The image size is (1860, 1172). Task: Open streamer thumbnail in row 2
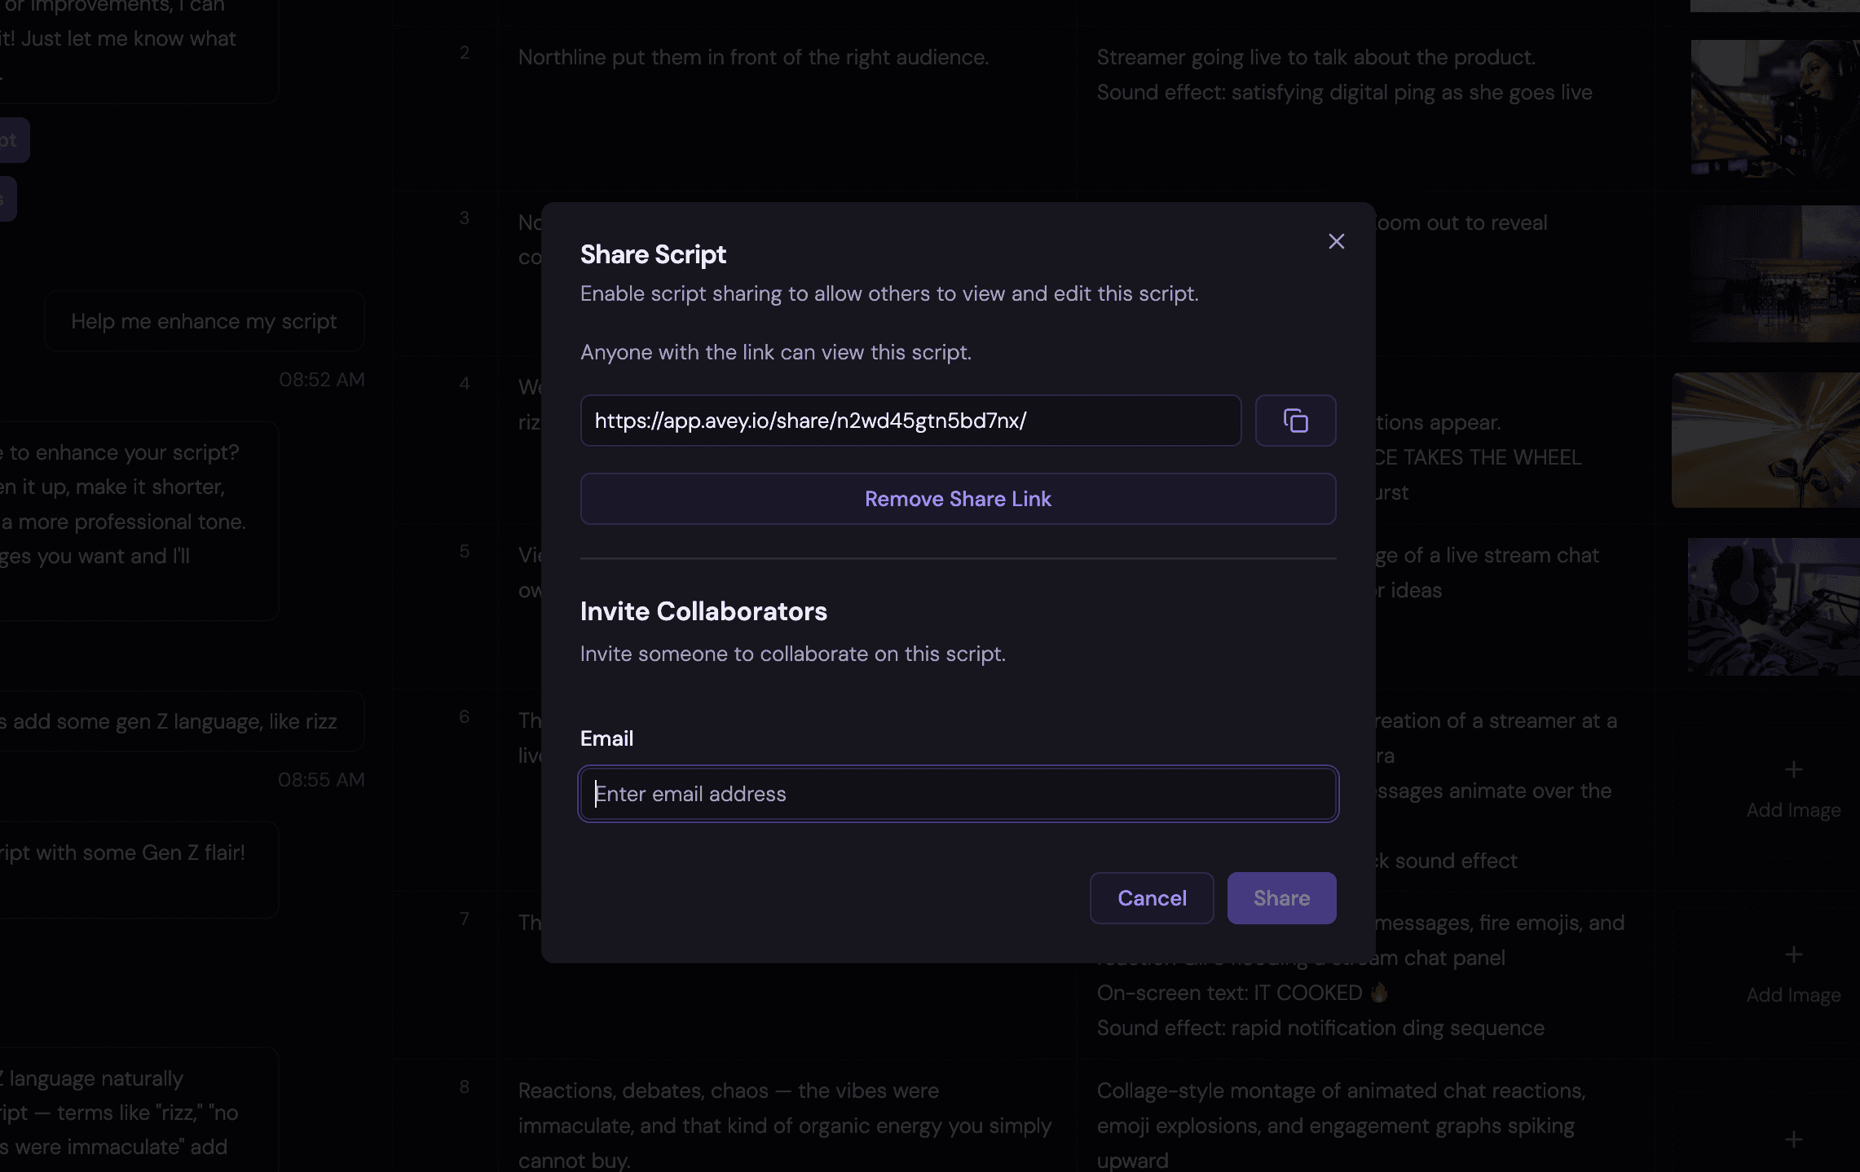[x=1774, y=108]
